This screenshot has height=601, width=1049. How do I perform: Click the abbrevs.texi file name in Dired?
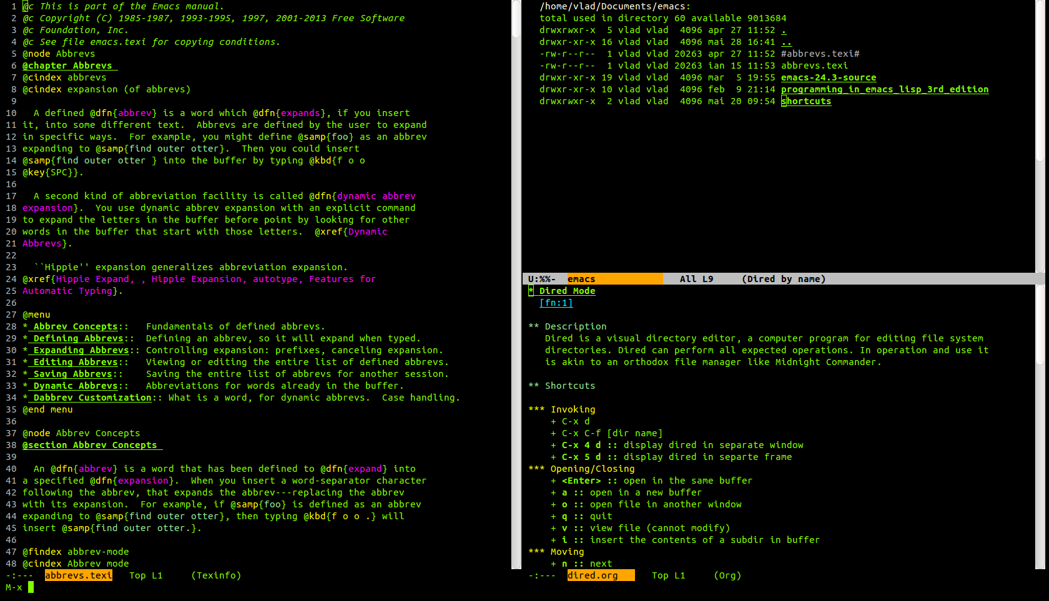pos(814,66)
